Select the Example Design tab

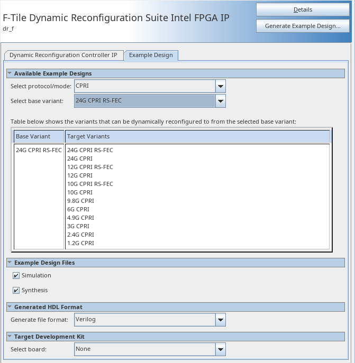pyautogui.click(x=151, y=55)
